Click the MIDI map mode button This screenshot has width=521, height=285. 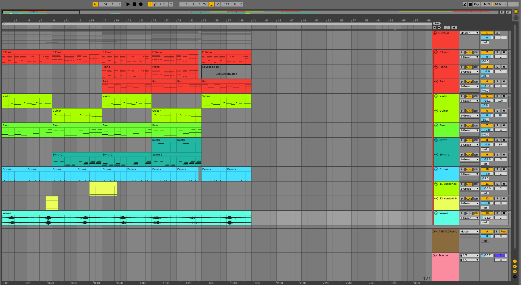point(487,4)
